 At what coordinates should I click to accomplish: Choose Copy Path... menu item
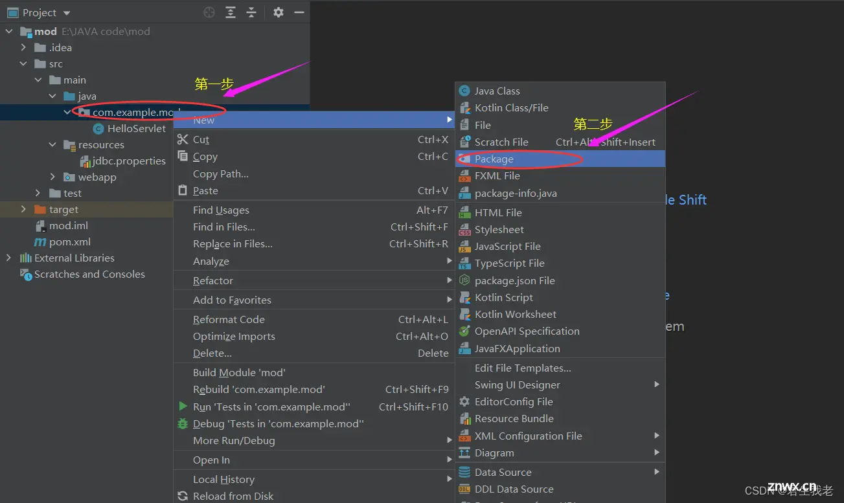pos(314,173)
